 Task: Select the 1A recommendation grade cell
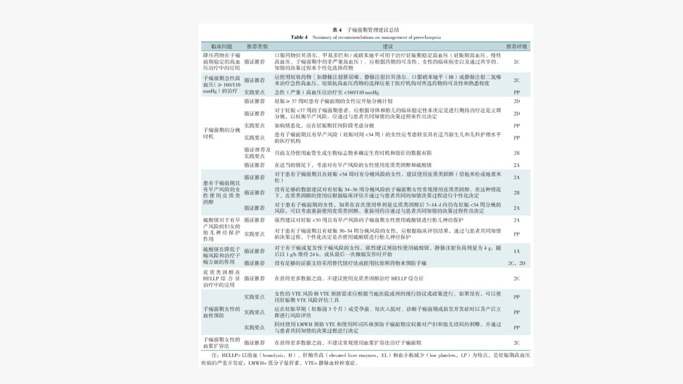pyautogui.click(x=517, y=251)
